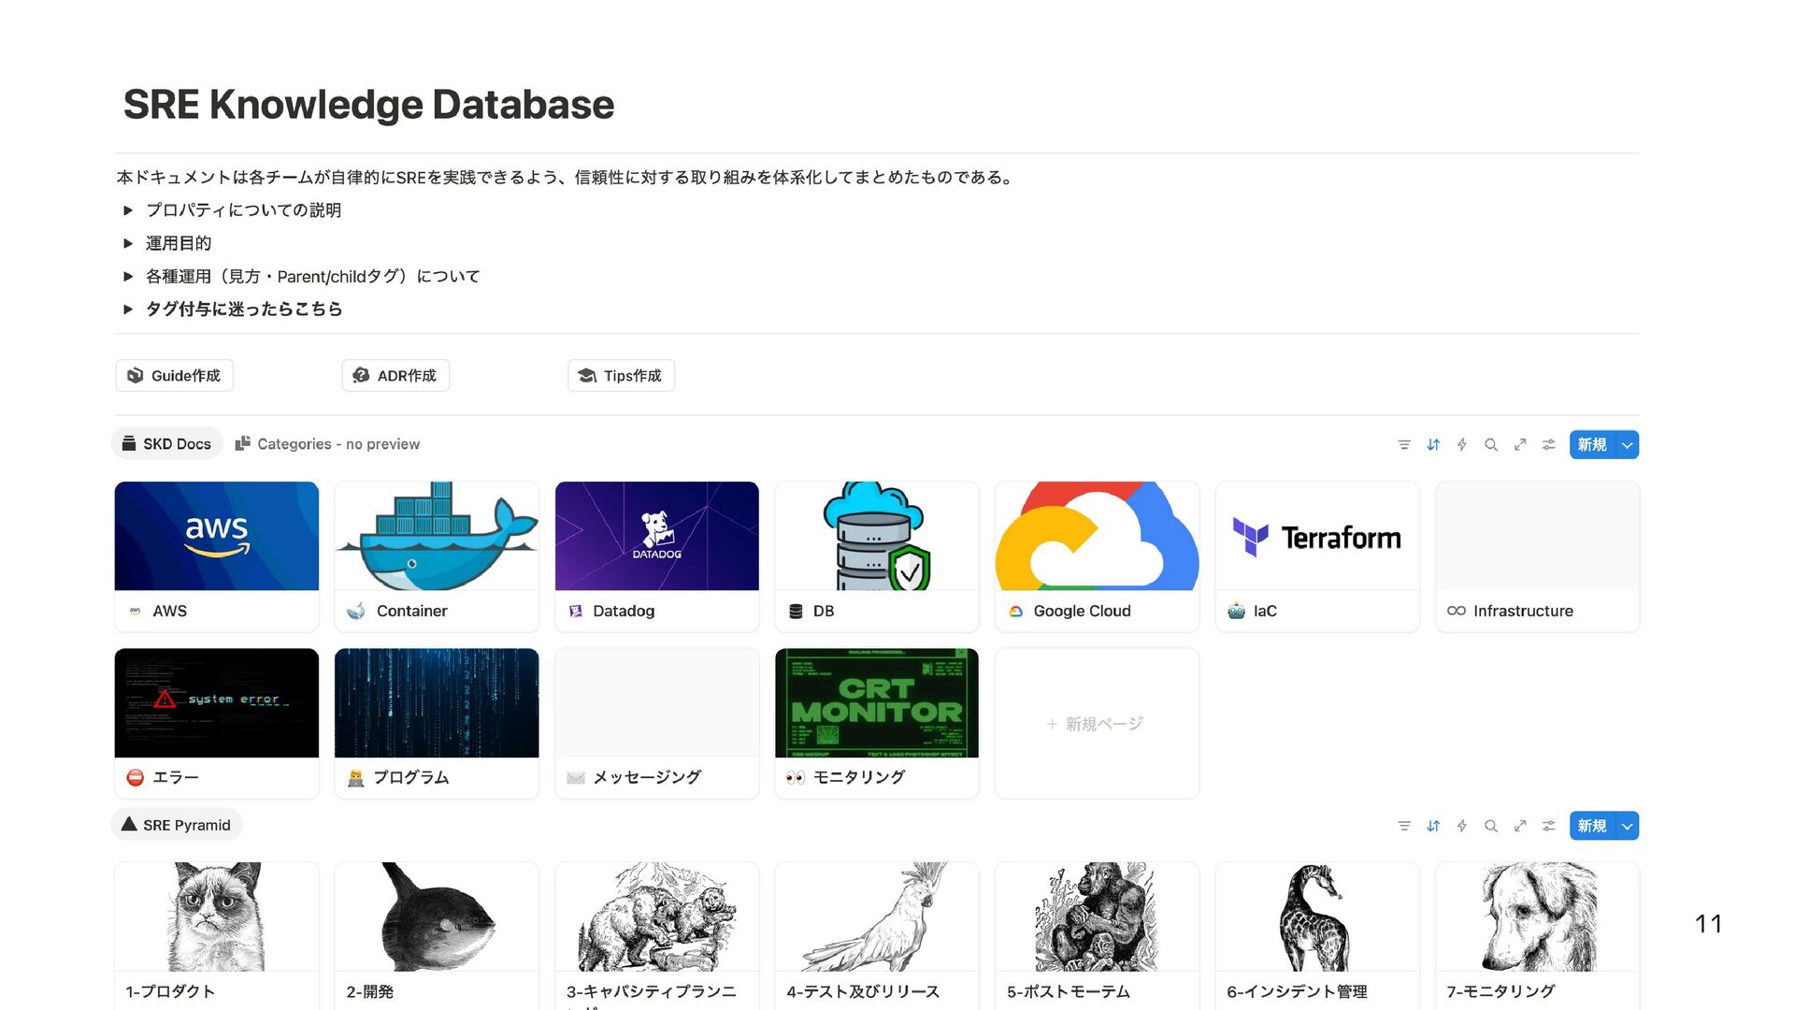Open the IaC Terraform card
The width and height of the screenshot is (1795, 1010).
(x=1317, y=556)
